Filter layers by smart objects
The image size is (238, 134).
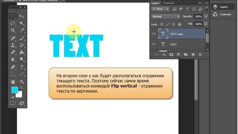tap(200, 9)
